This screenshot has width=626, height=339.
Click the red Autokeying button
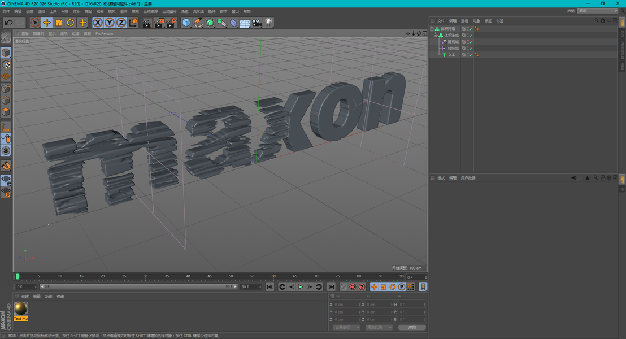pyautogui.click(x=353, y=286)
